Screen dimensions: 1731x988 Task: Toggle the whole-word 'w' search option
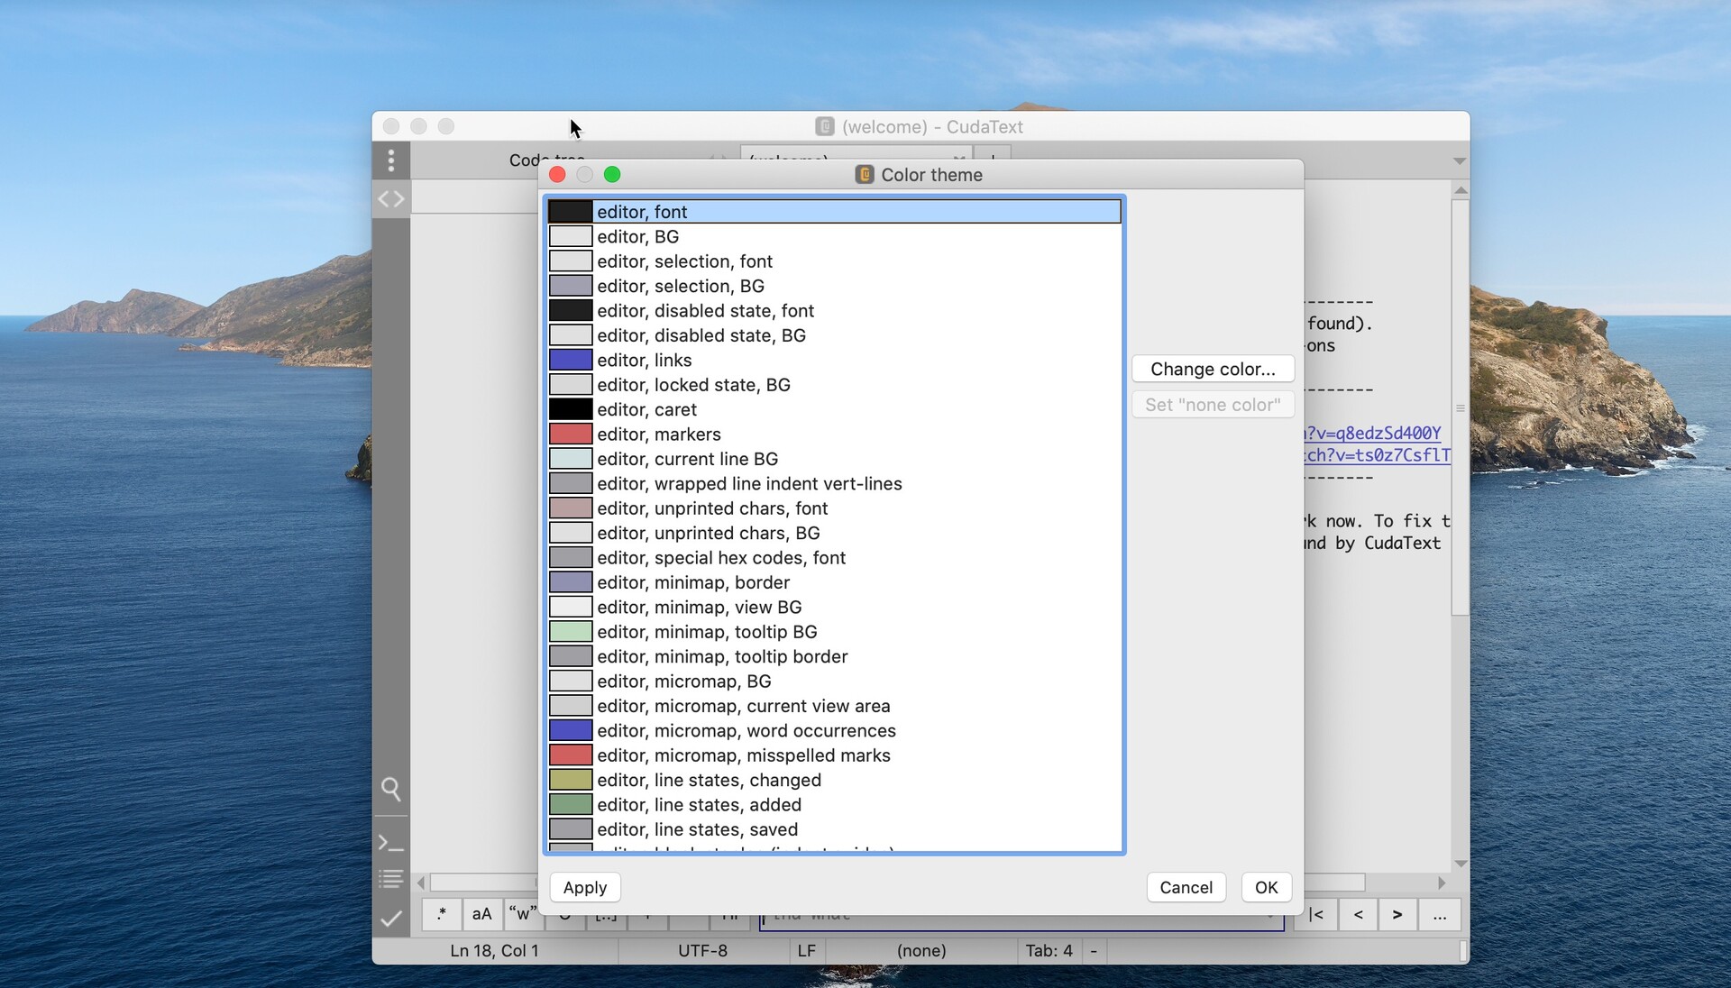(x=523, y=914)
